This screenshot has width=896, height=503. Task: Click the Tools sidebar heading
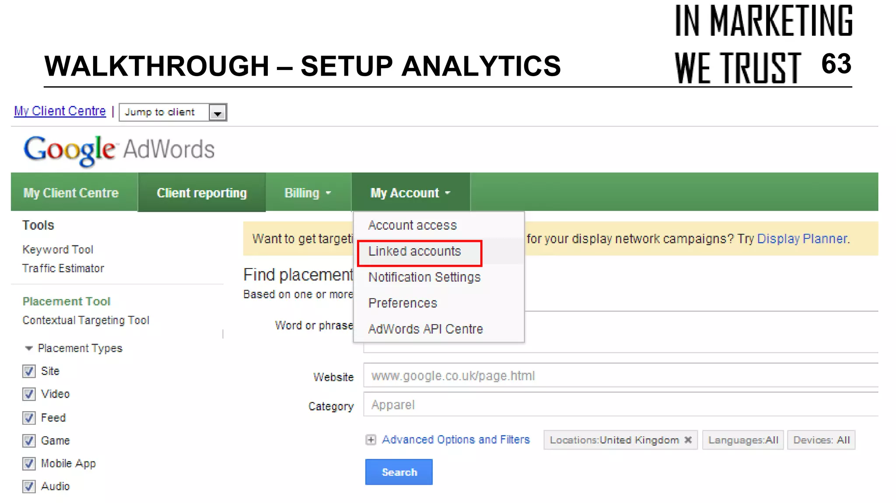pos(38,225)
